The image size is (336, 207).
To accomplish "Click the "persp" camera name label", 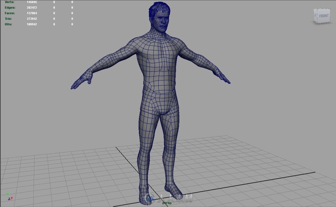I will click(167, 203).
